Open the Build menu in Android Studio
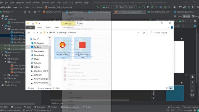This screenshot has height=112, width=199. (53, 2)
